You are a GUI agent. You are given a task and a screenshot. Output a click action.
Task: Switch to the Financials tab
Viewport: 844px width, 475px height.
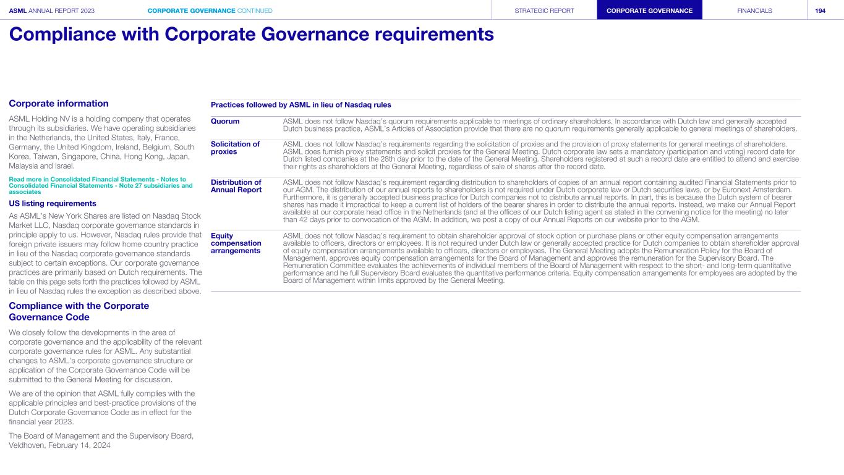754,11
